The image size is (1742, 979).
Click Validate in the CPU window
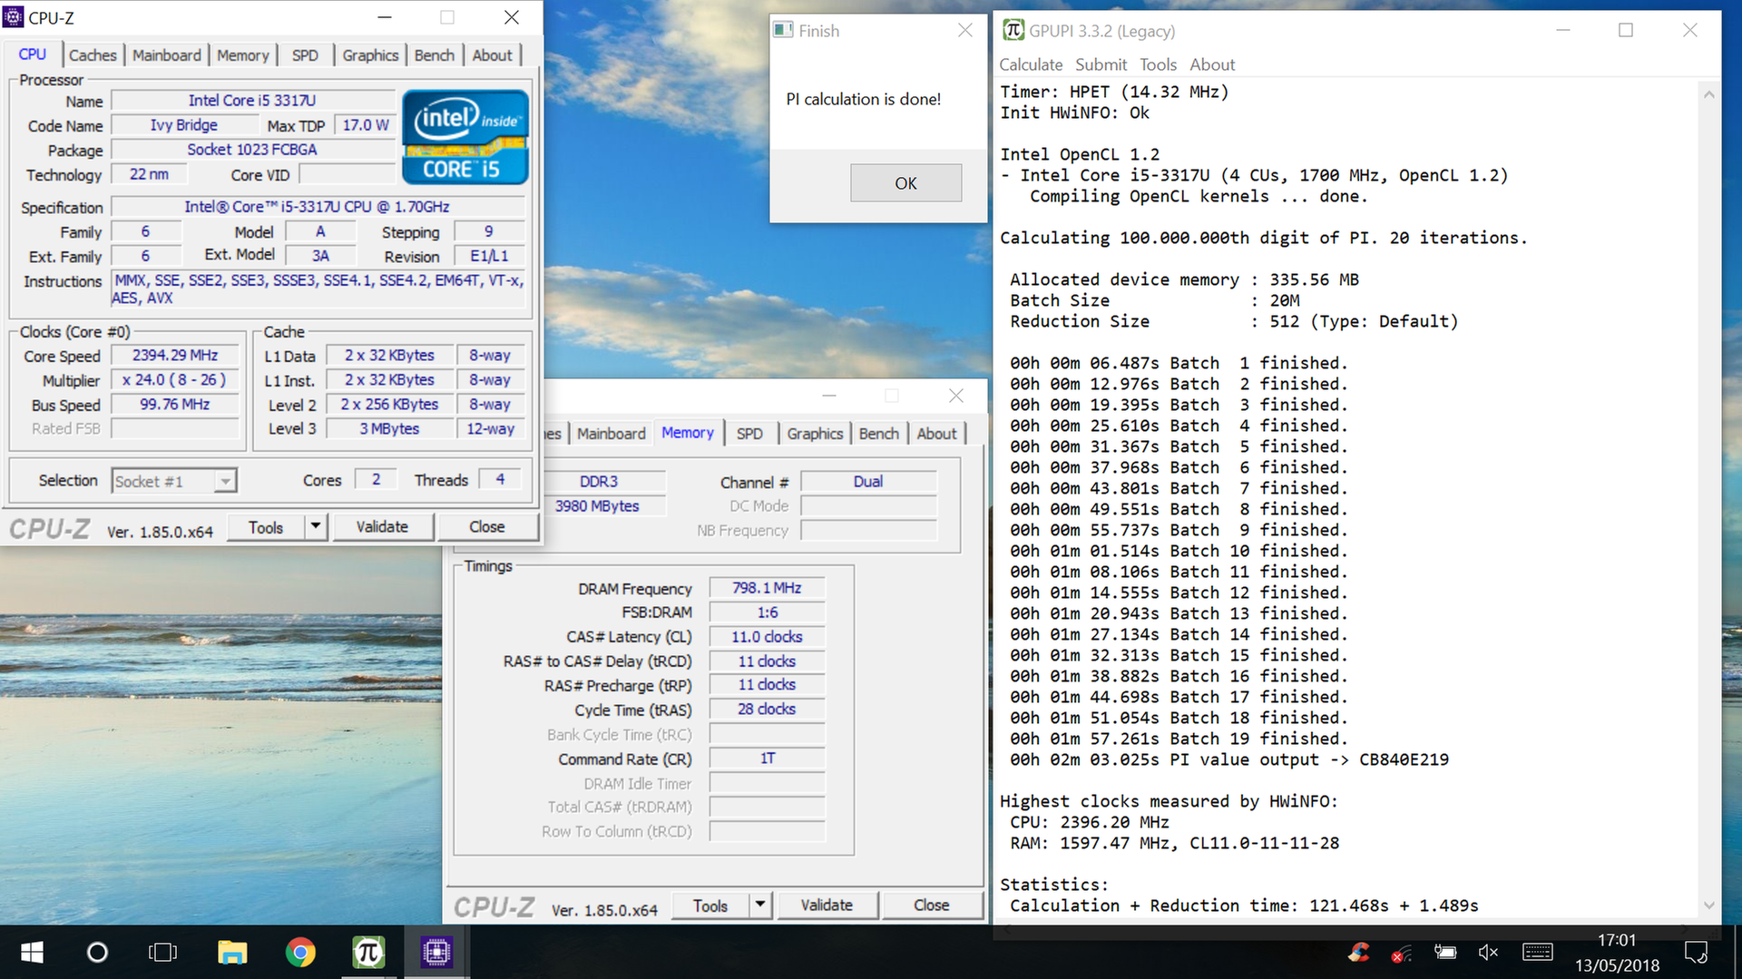382,527
